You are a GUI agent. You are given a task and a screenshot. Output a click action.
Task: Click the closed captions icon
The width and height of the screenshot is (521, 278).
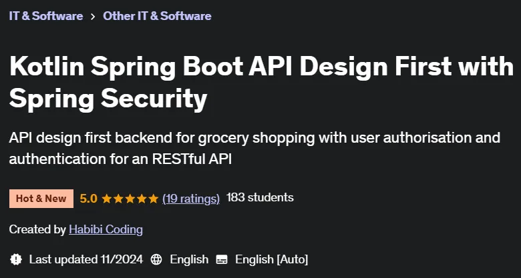[x=222, y=259]
